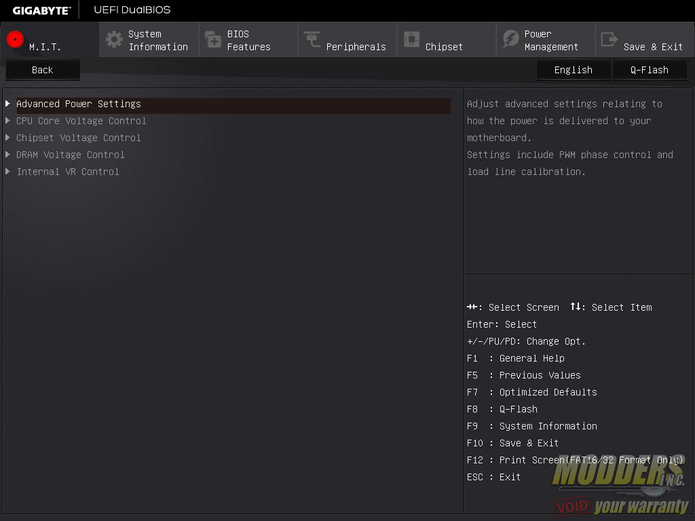
Task: Click the F8 Q-Flash shortcut hint
Action: point(502,409)
